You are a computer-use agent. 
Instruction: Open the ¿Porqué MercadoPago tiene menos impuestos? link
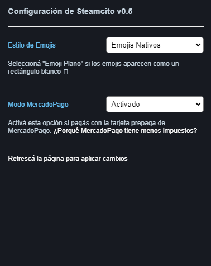(x=125, y=131)
